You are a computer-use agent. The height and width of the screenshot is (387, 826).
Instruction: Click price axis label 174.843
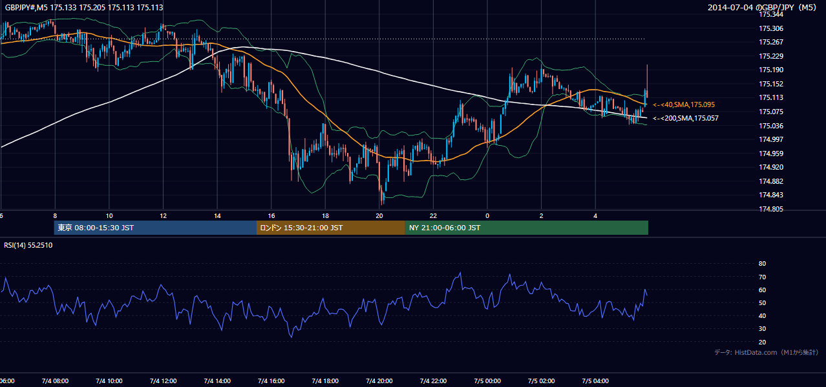coord(771,195)
